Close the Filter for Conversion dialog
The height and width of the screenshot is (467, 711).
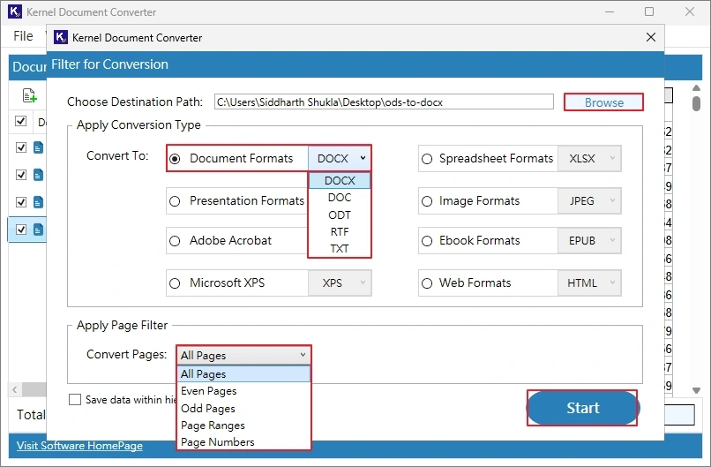(x=651, y=37)
